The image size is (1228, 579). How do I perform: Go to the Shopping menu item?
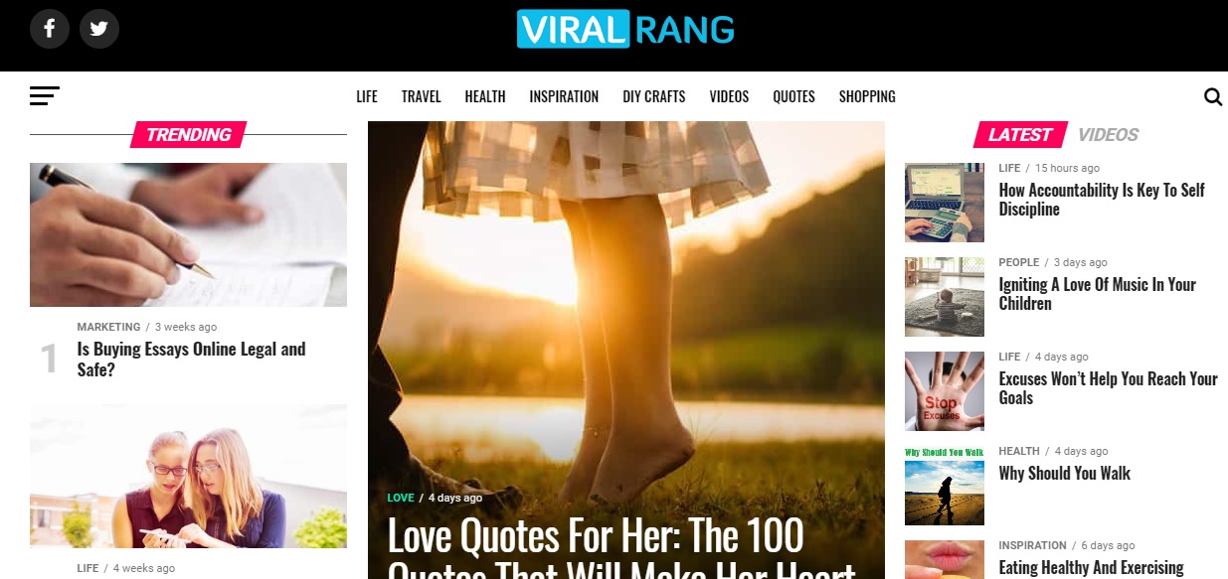867,96
